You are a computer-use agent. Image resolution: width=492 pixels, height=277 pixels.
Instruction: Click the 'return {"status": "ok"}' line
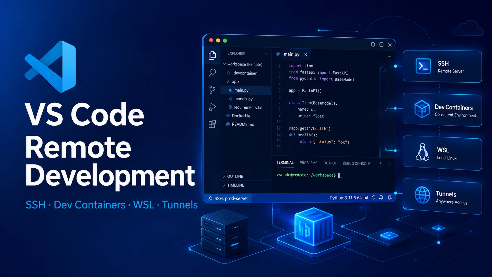point(323,142)
